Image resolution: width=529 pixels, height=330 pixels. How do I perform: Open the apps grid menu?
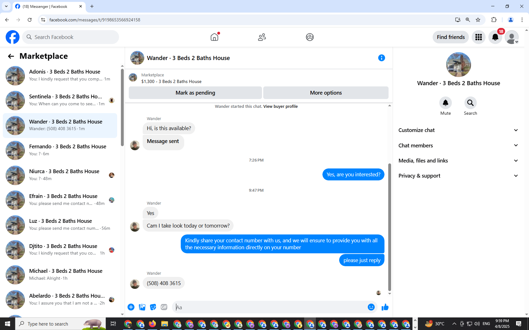479,37
